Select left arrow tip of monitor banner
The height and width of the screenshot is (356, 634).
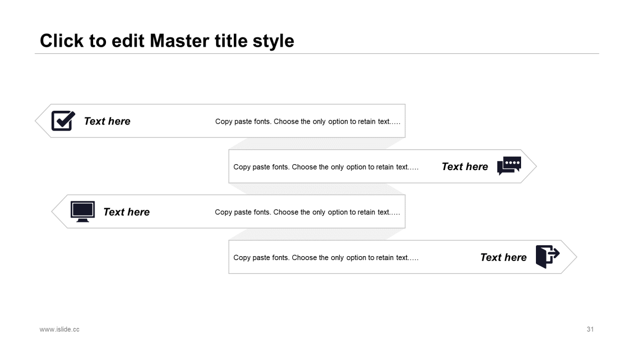pyautogui.click(x=57, y=212)
